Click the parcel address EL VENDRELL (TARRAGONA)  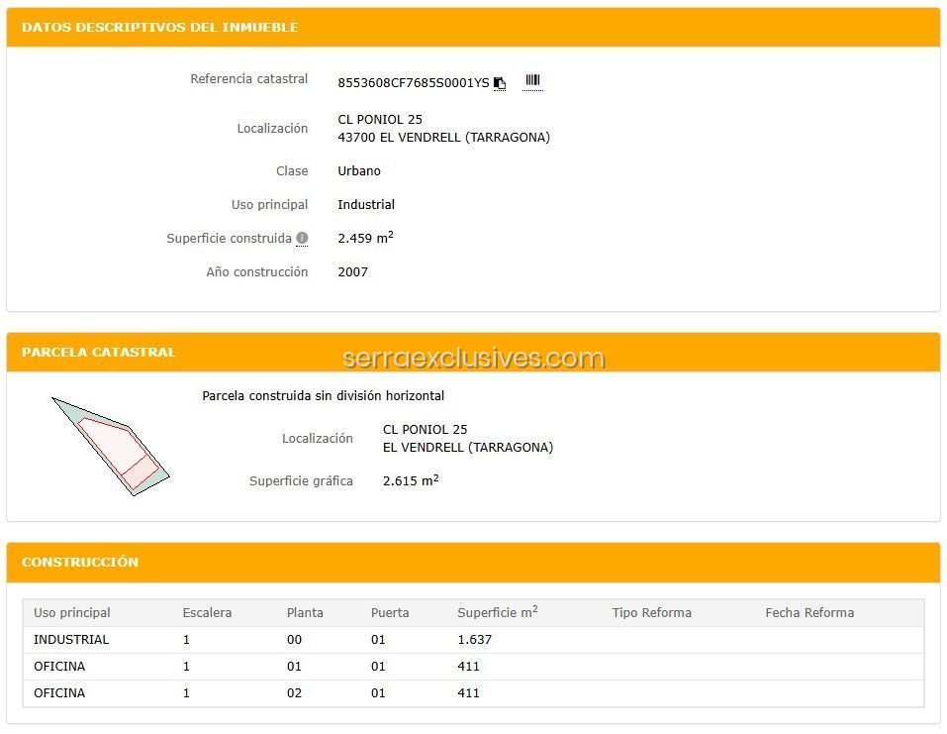tap(468, 448)
